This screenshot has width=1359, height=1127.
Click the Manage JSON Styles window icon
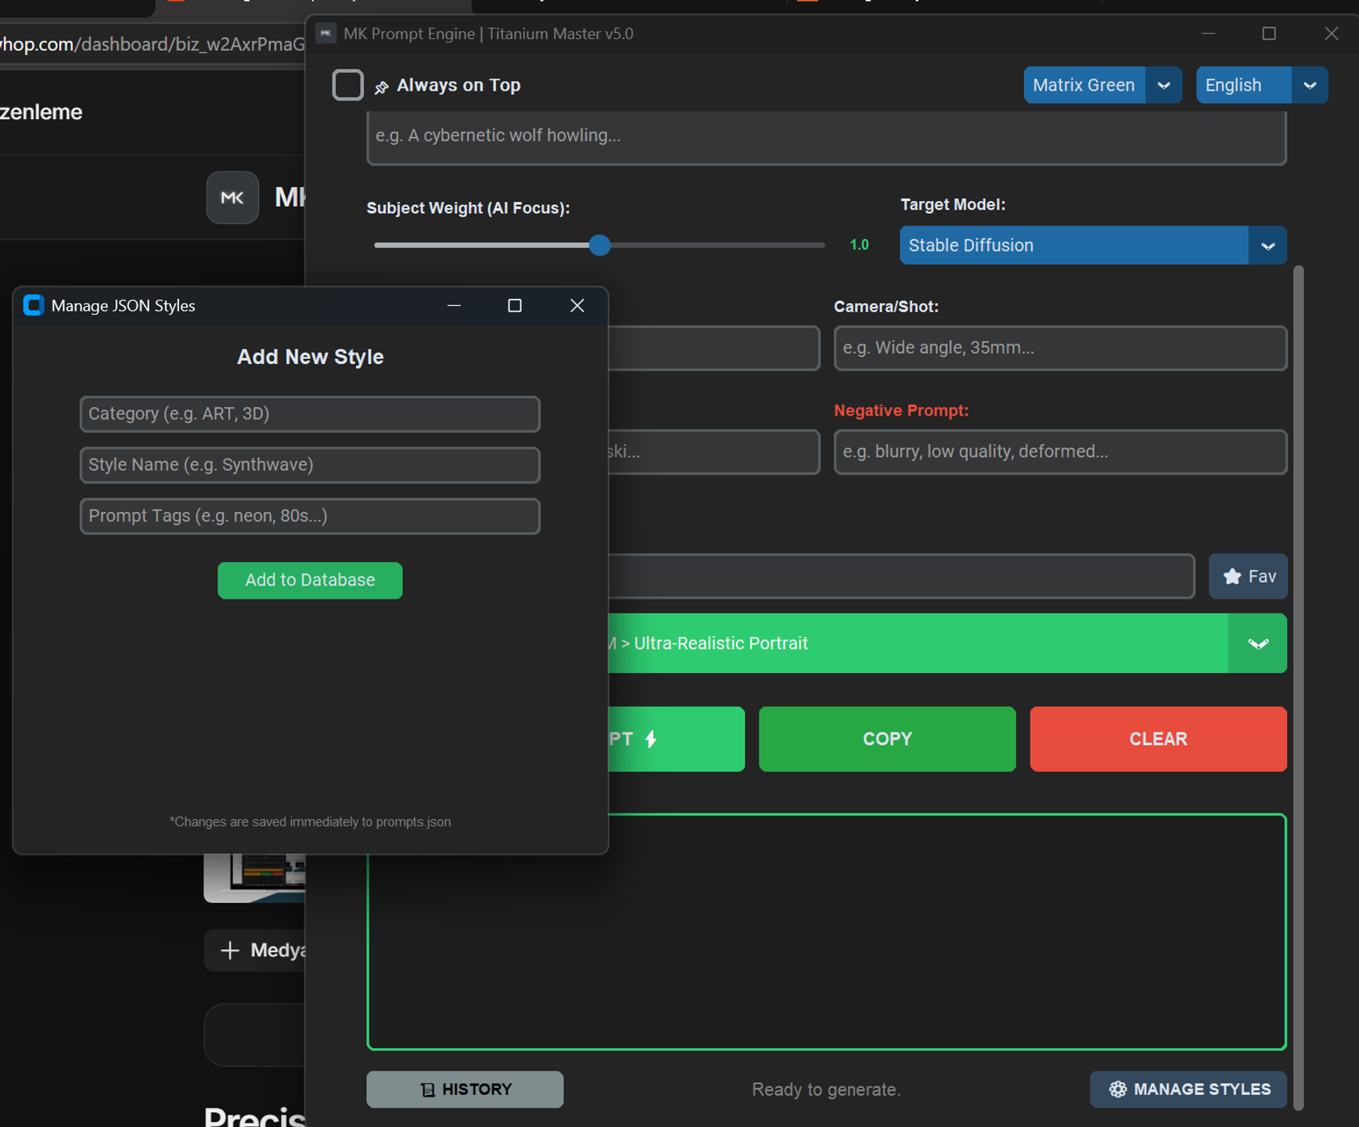point(33,305)
